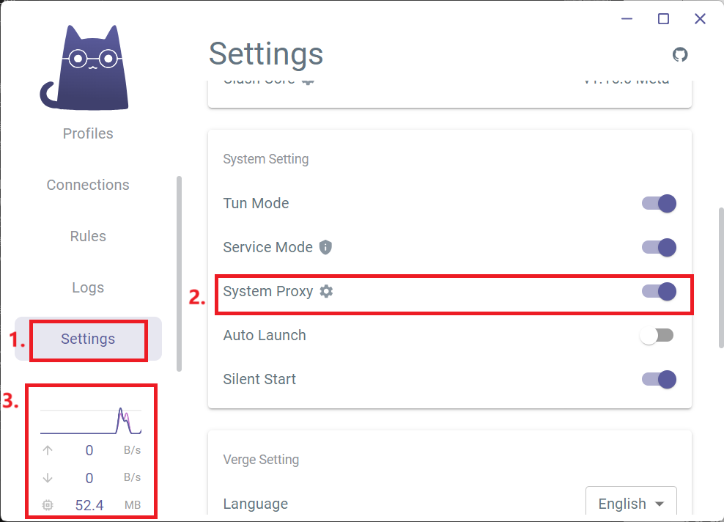Click the upload speed arrow icon
This screenshot has width=724, height=522.
coord(48,450)
